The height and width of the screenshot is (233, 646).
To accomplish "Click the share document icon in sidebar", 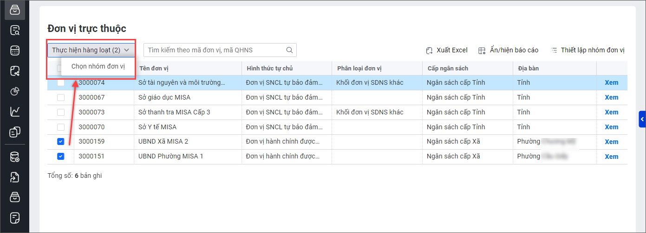I will (15, 71).
